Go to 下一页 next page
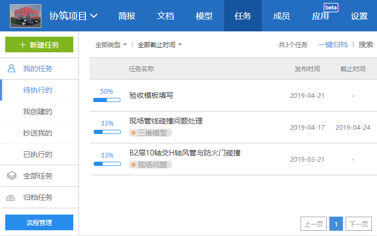Viewport: 377px width, 236px height. click(359, 224)
